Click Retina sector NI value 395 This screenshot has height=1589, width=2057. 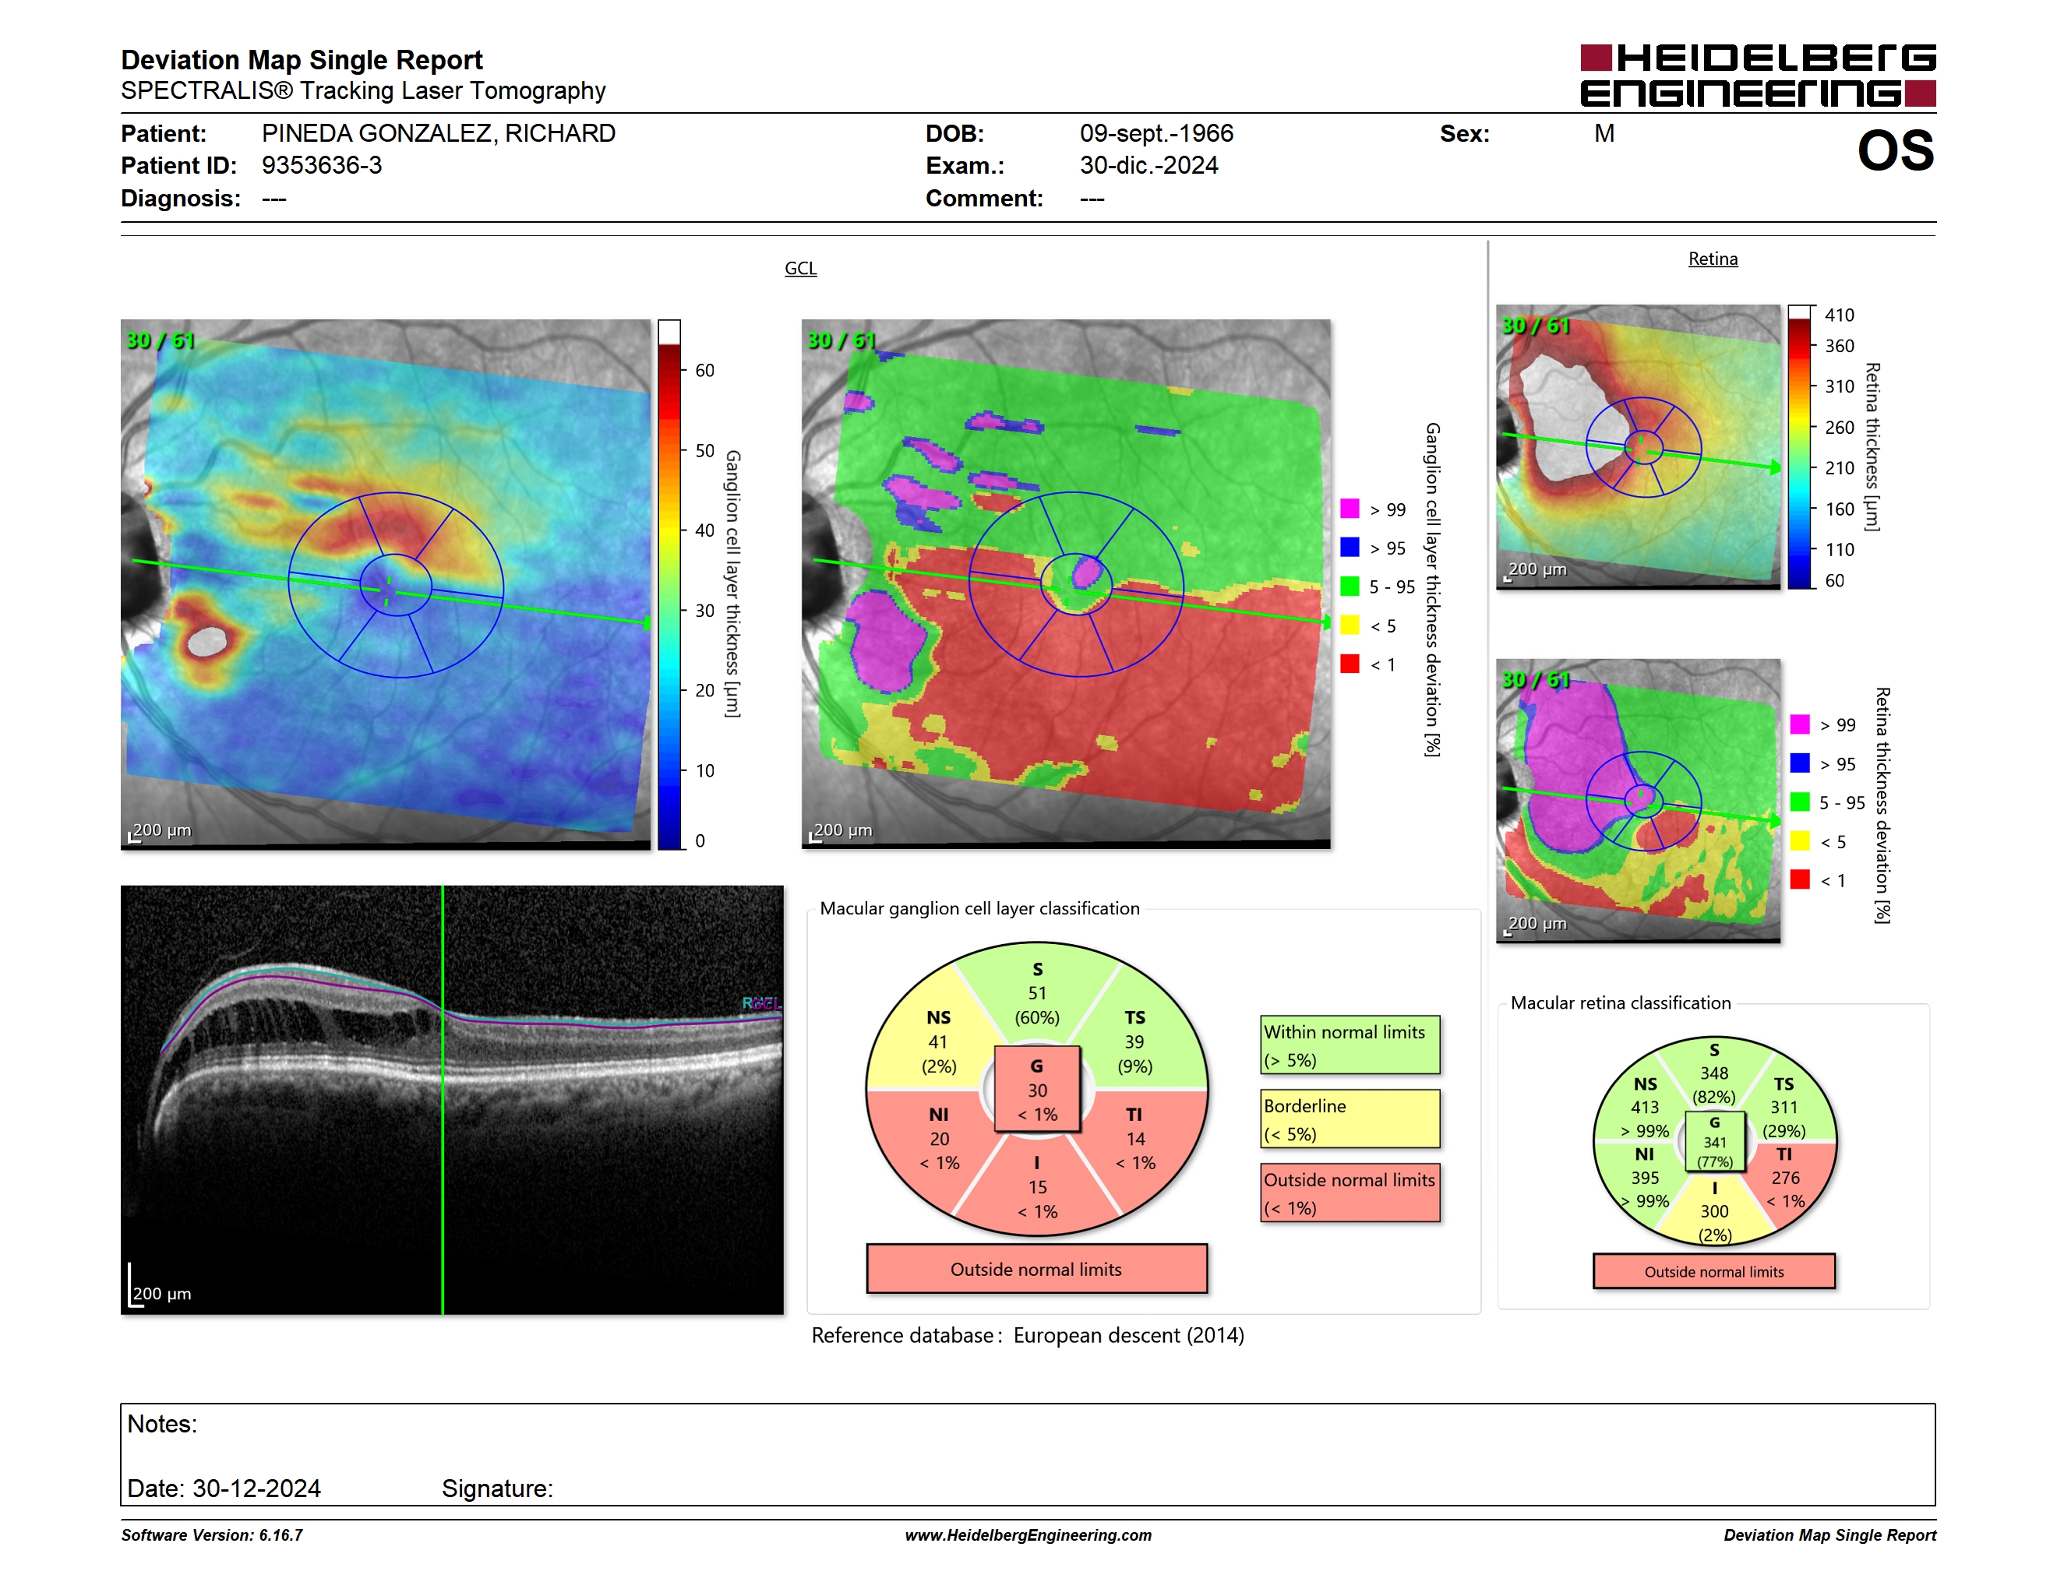coord(1646,1178)
